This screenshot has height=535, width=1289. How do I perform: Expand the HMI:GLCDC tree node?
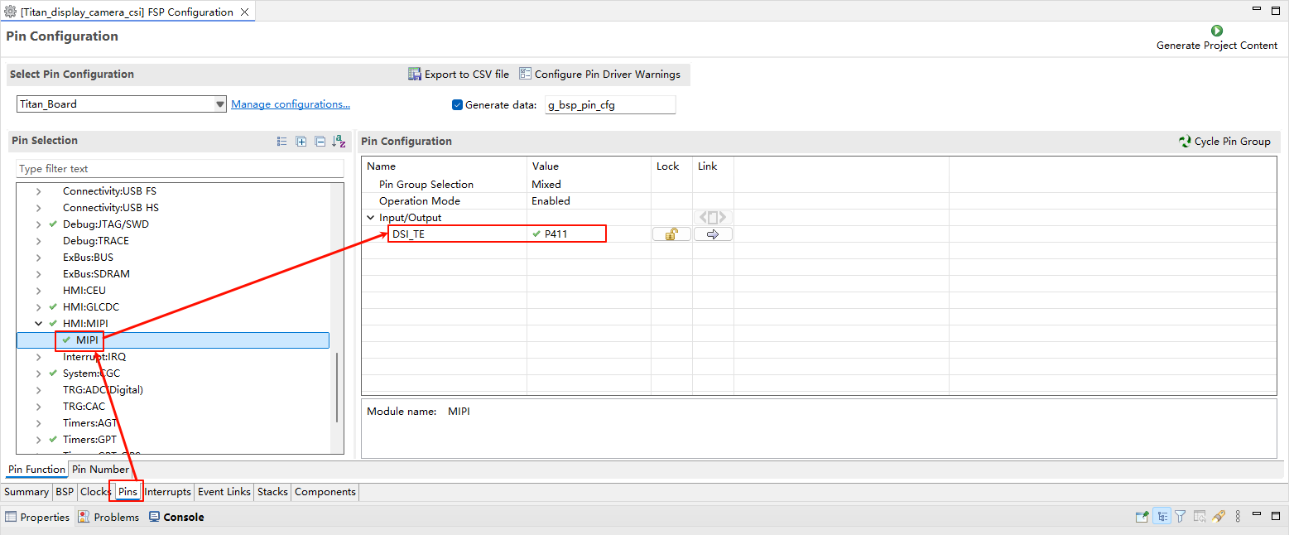38,307
